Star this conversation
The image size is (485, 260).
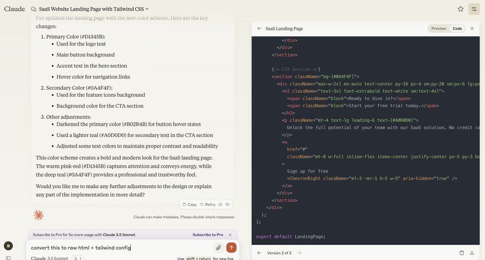click(461, 9)
